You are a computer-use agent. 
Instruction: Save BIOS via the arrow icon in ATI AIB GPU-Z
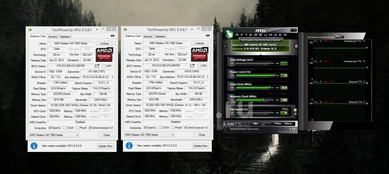pyautogui.click(x=97, y=66)
